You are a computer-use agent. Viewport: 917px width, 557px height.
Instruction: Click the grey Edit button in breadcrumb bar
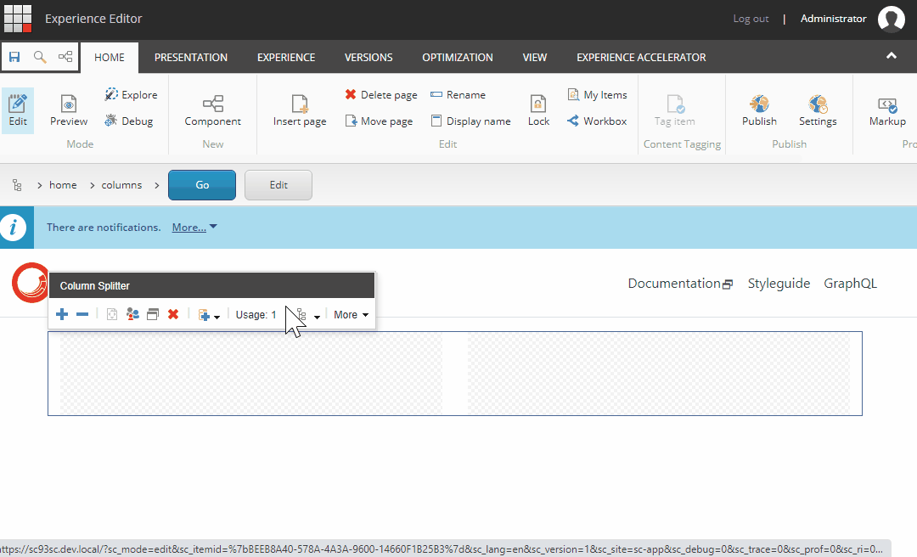(278, 185)
